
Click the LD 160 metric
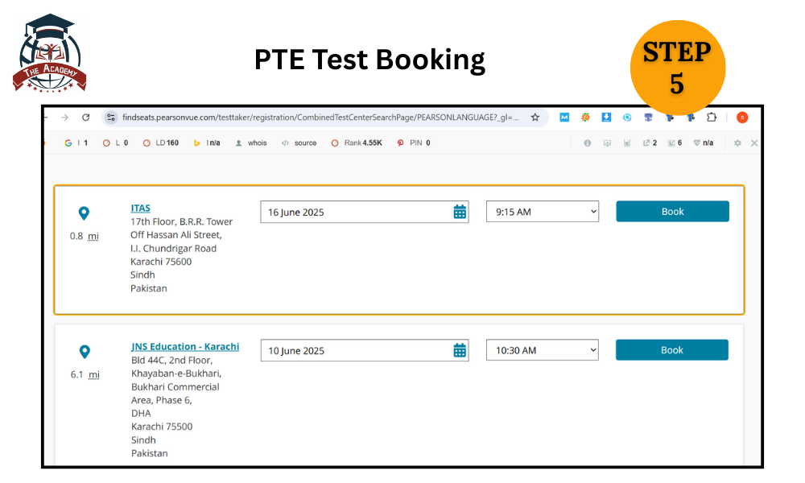pos(161,143)
